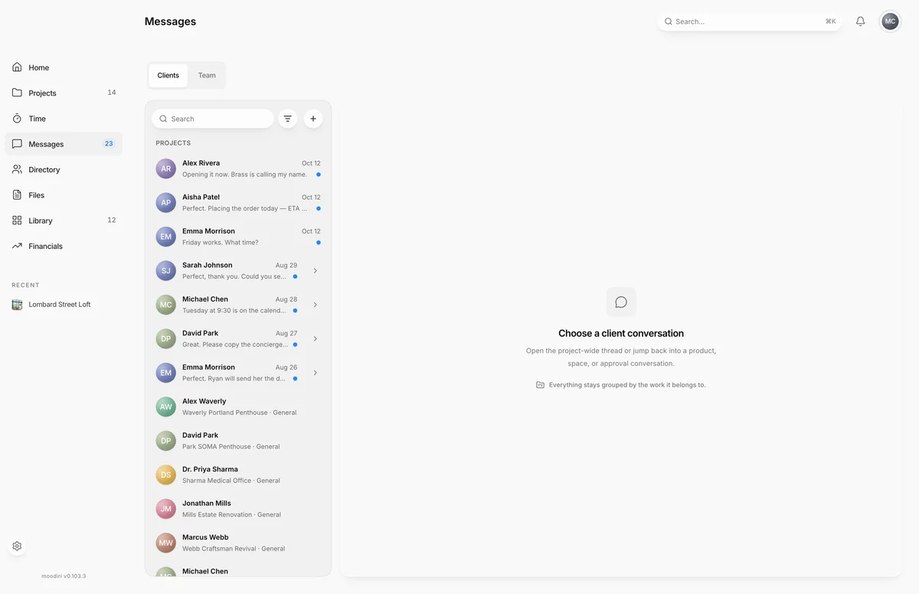Open David Park's concierge message
This screenshot has width=919, height=594.
click(227, 338)
